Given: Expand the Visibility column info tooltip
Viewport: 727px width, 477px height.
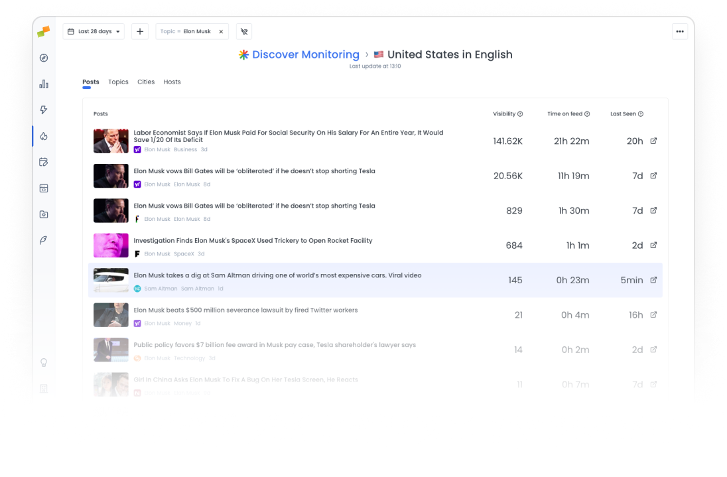Looking at the screenshot, I should coord(520,113).
